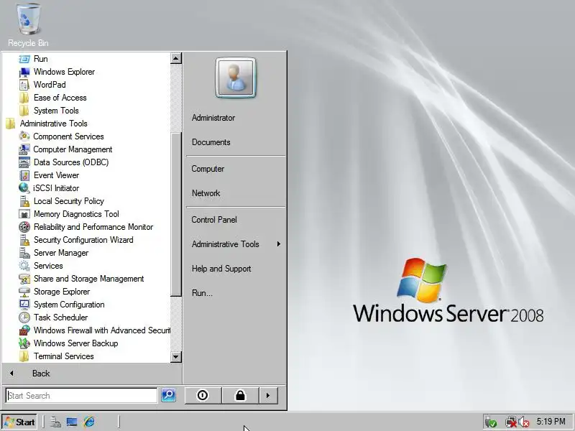Open Help and Support
This screenshot has width=575, height=431.
coord(221,269)
